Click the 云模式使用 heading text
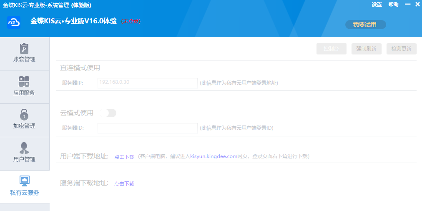 click(77, 113)
